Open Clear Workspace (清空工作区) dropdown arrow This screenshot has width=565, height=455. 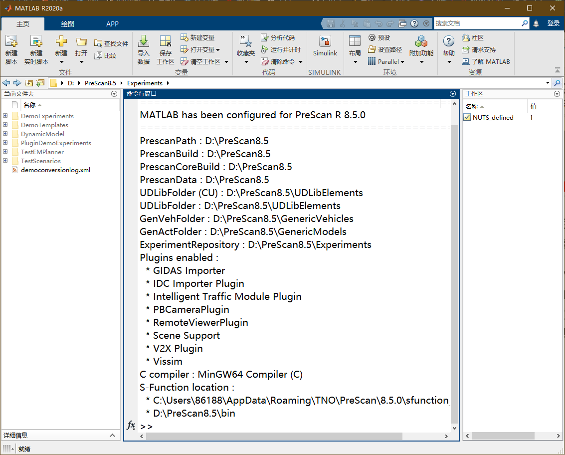pyautogui.click(x=226, y=62)
